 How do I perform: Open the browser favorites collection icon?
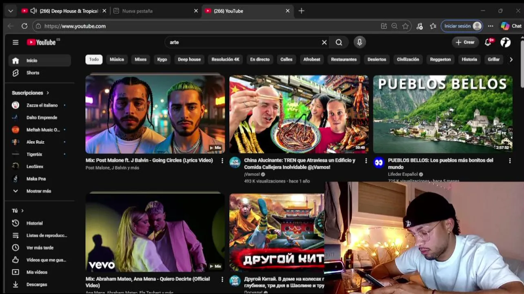(433, 26)
